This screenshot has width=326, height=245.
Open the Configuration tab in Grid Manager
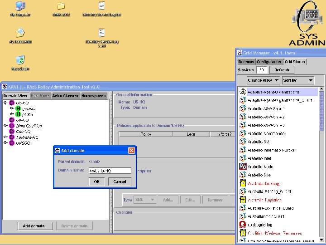coord(268,62)
